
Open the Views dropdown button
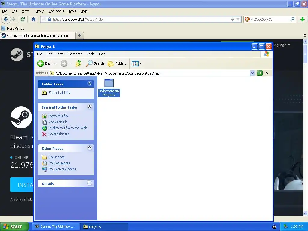(136, 64)
